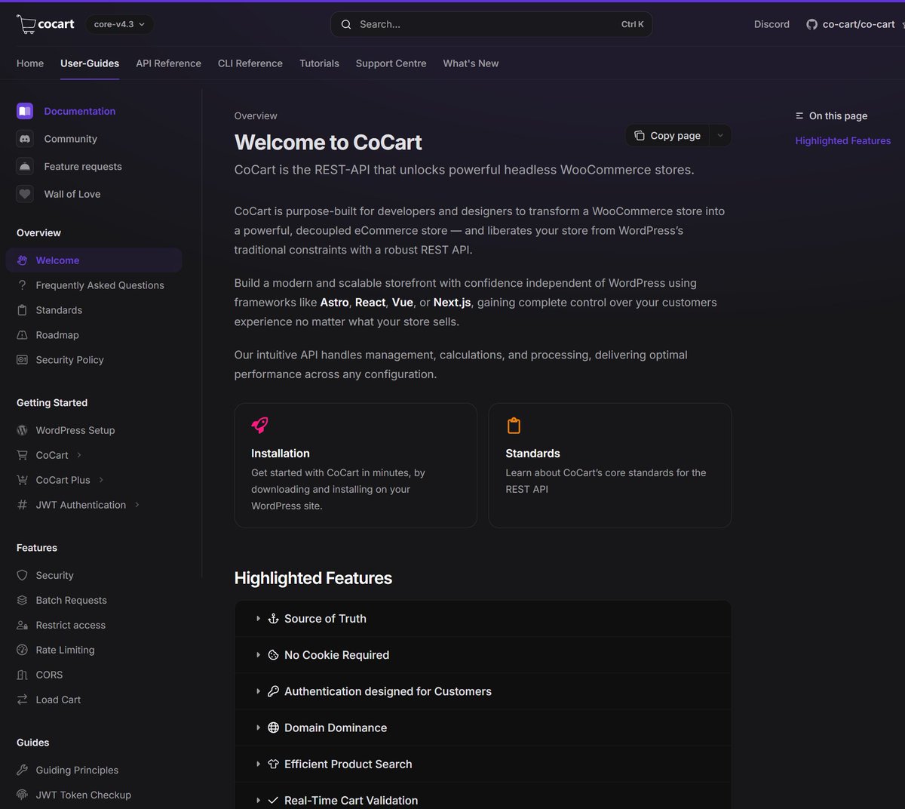Click the Documentation book icon

[25, 111]
